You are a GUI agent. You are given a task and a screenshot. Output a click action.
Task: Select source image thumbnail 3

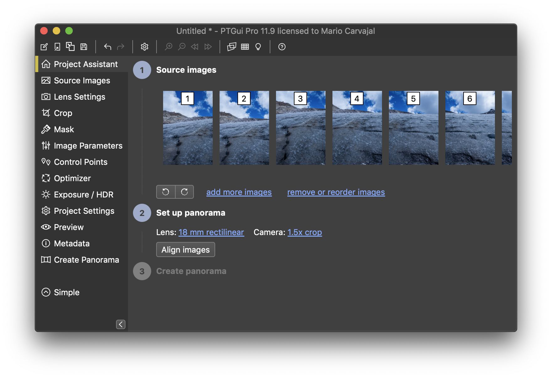tap(301, 128)
